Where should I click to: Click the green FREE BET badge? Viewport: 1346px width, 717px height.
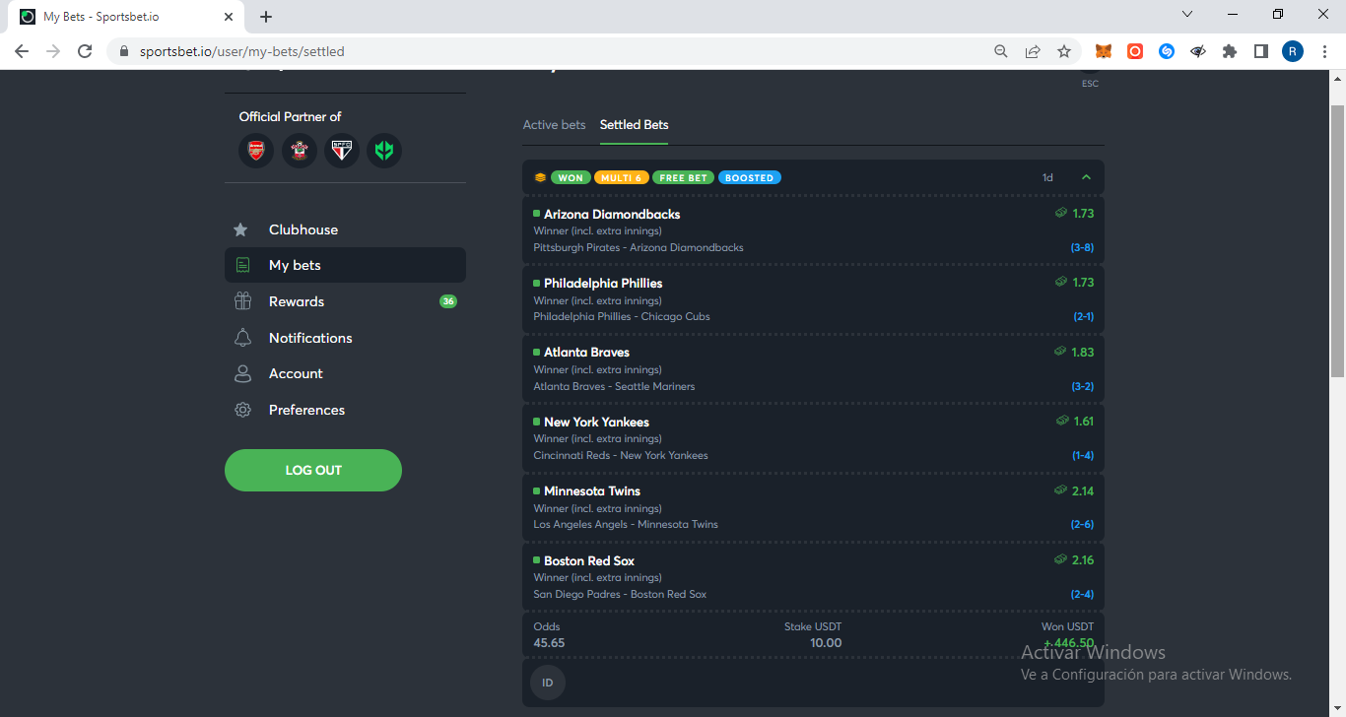(684, 178)
